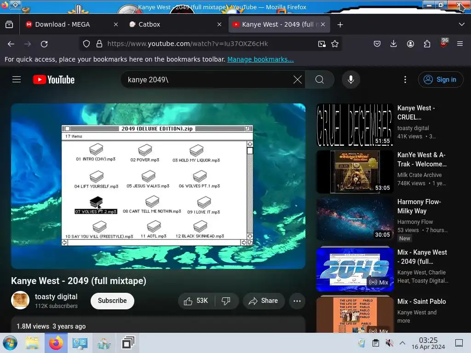Screen dimensions: 471x353
Task: Clear the YouTube search query
Action: pos(298,80)
